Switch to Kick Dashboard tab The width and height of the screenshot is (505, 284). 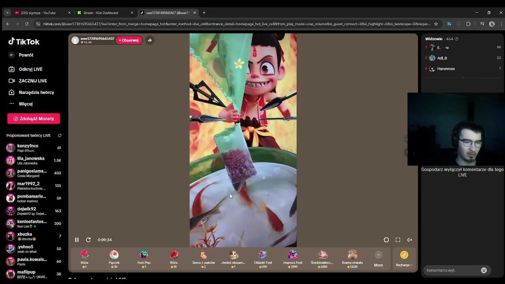click(x=105, y=13)
